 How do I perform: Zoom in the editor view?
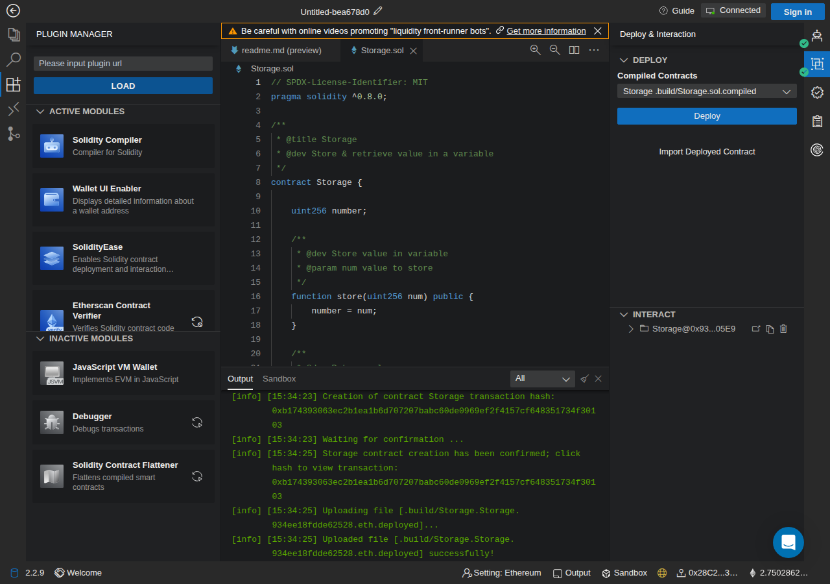click(x=536, y=50)
